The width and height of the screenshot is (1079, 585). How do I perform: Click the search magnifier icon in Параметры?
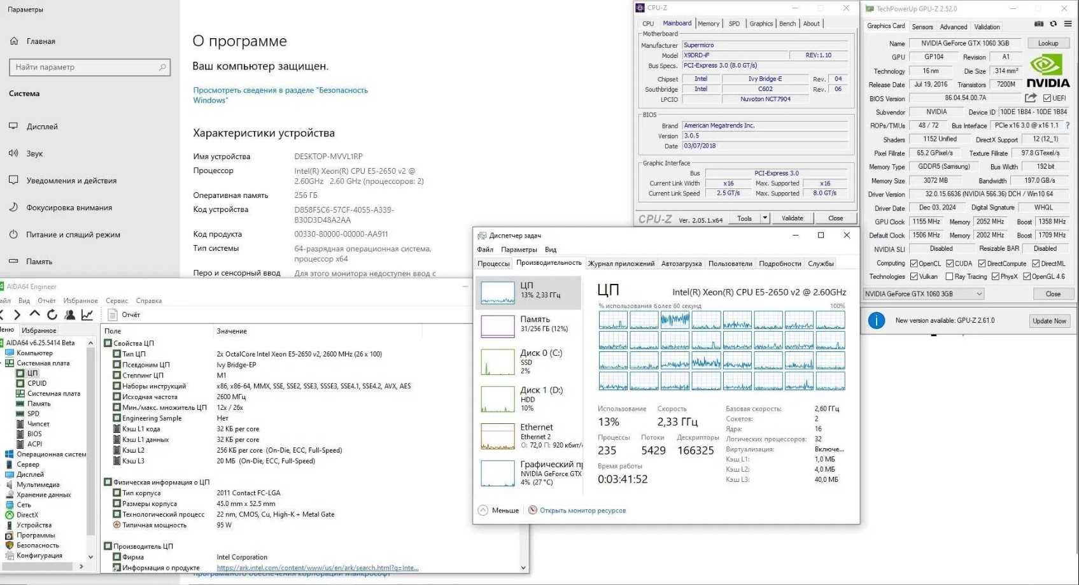(162, 67)
